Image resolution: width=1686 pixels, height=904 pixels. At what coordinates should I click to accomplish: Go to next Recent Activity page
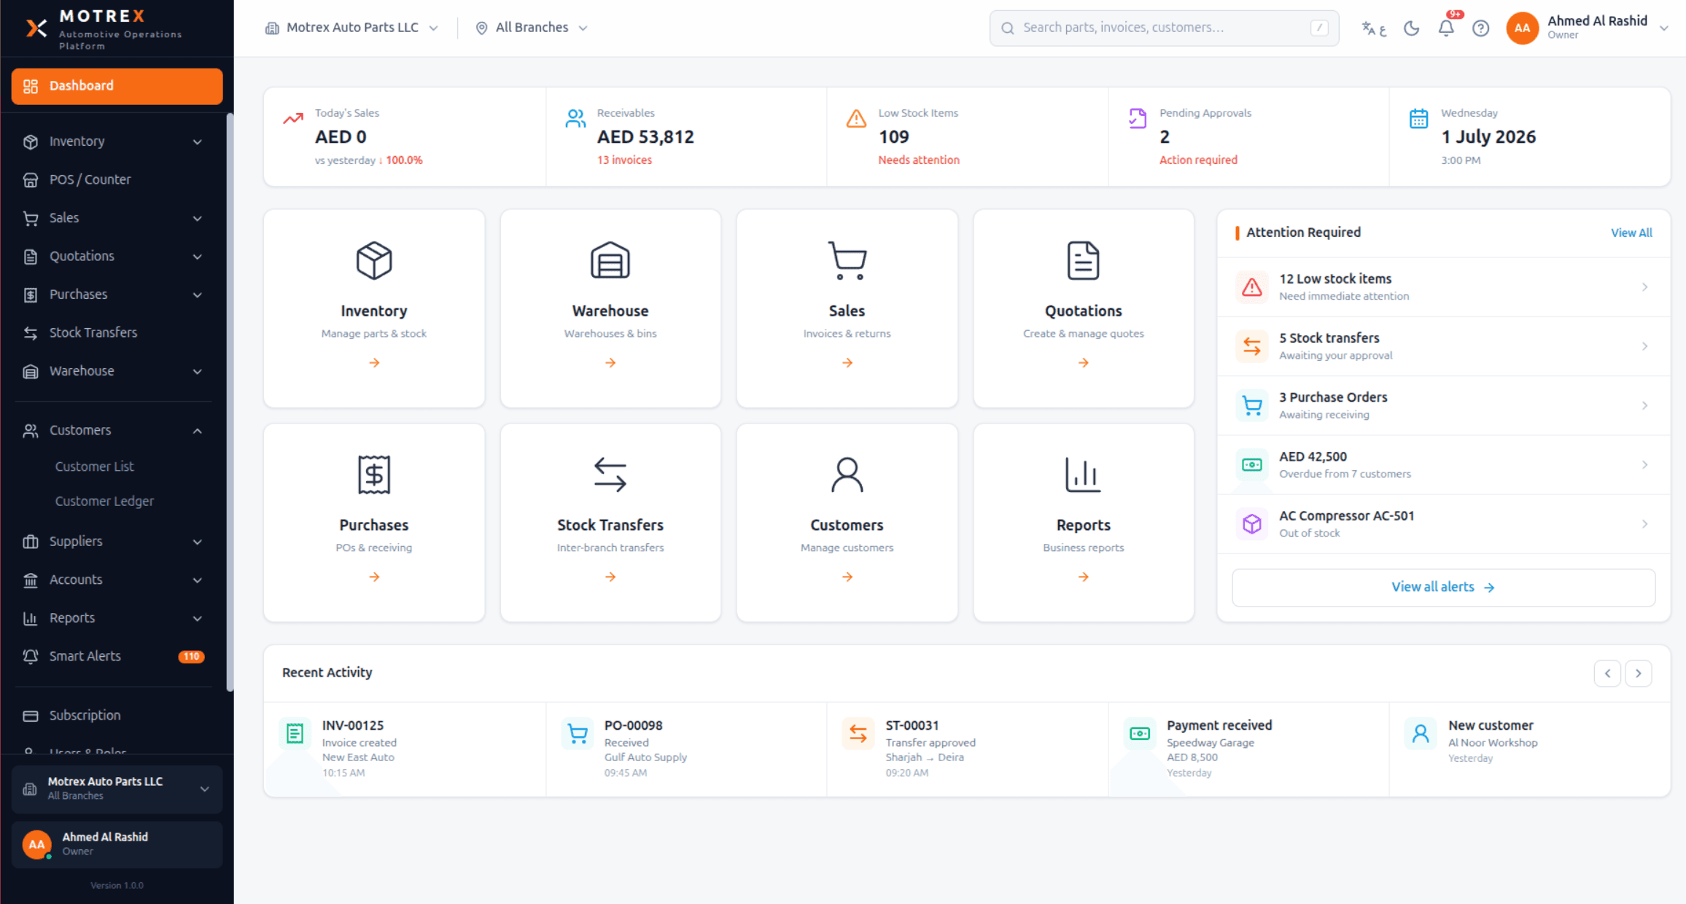pos(1639,673)
